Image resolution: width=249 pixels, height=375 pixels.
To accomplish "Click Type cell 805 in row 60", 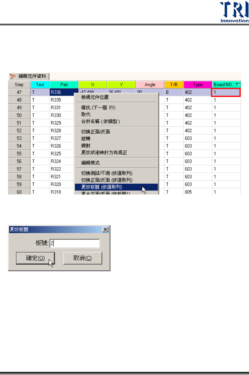I will [x=198, y=192].
